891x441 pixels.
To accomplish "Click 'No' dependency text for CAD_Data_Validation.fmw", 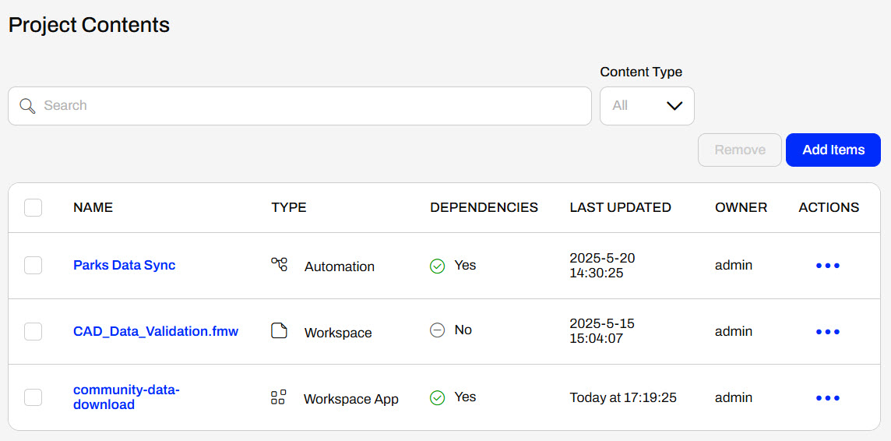I will click(x=463, y=330).
